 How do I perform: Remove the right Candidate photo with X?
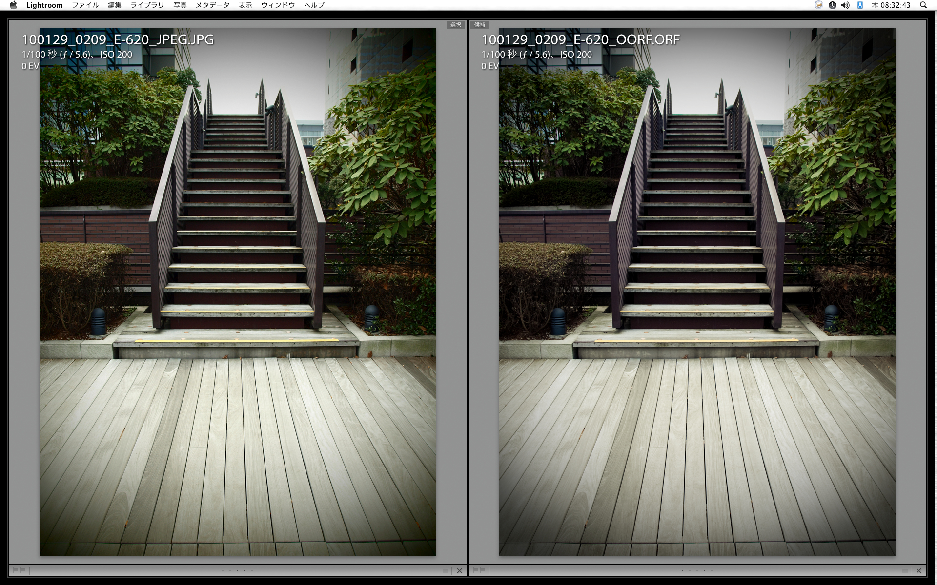pos(918,570)
